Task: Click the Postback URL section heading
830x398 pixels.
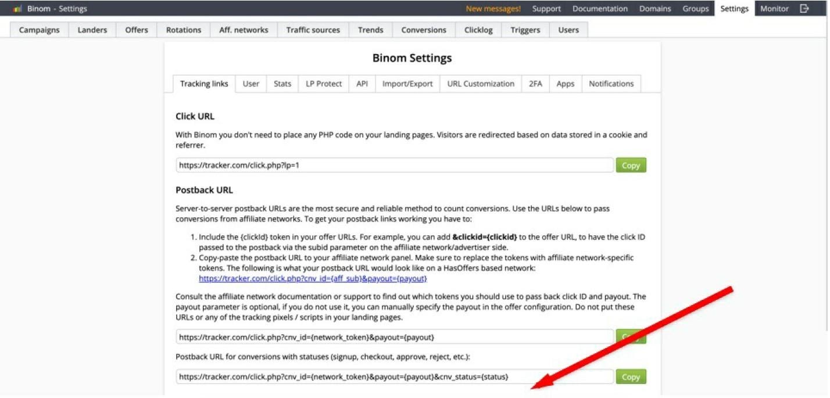Action: pyautogui.click(x=204, y=190)
